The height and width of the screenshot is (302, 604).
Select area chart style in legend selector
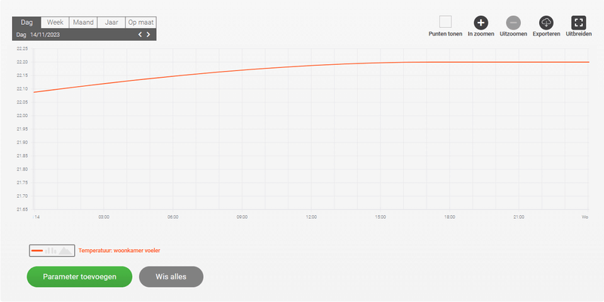pyautogui.click(x=66, y=250)
